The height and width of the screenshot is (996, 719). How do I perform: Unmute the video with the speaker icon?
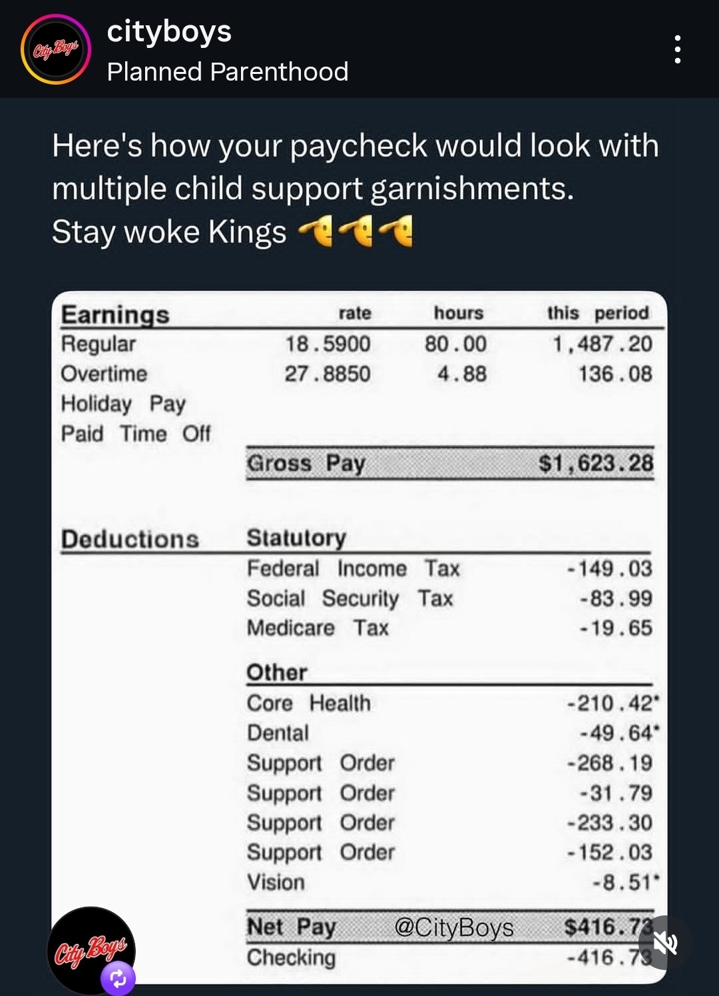click(x=665, y=942)
